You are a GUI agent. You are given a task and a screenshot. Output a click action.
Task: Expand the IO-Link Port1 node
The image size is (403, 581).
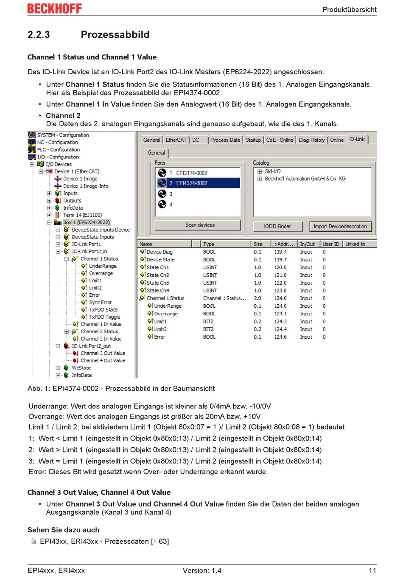[x=58, y=244]
